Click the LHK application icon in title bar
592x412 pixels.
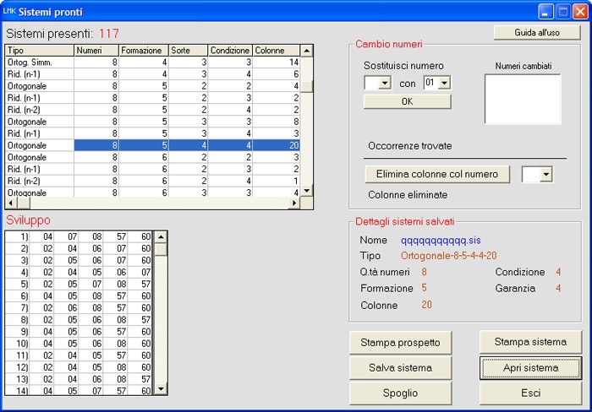coord(9,11)
